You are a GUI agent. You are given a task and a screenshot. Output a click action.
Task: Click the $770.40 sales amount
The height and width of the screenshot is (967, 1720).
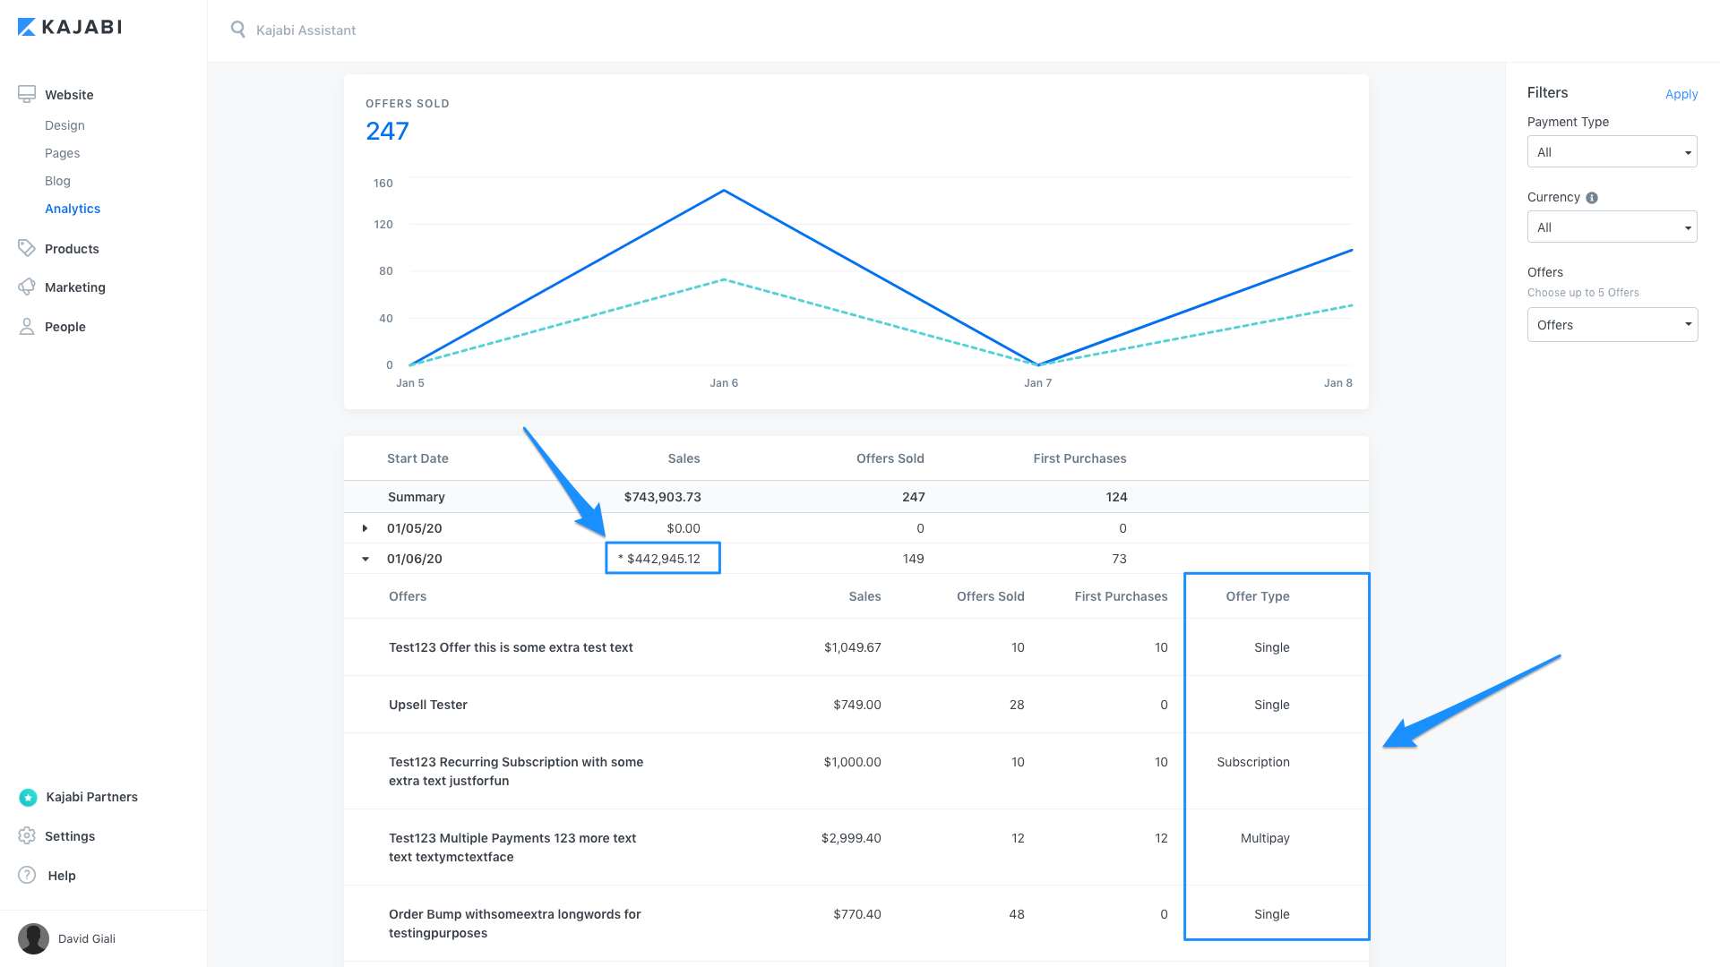[x=856, y=914]
